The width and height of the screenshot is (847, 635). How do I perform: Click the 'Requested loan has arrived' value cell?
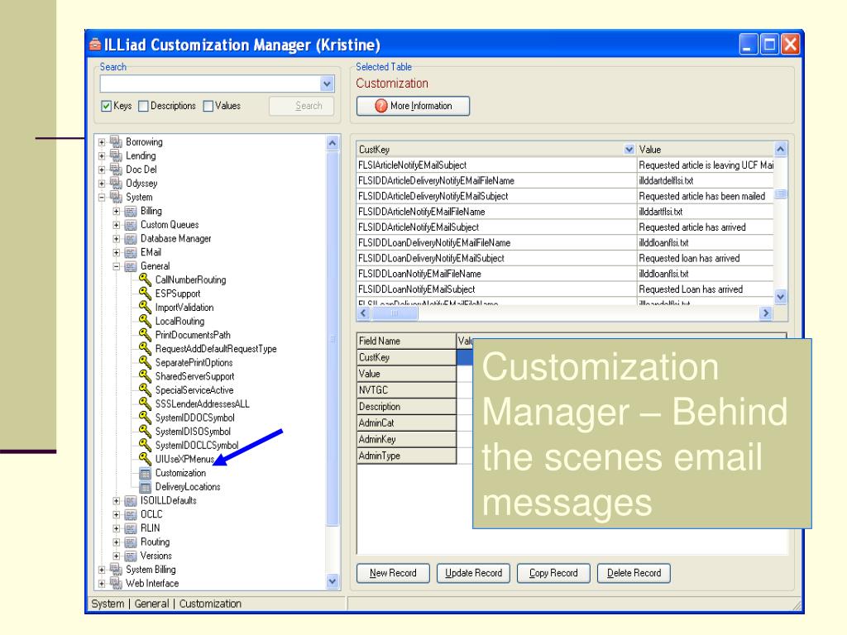click(x=705, y=258)
